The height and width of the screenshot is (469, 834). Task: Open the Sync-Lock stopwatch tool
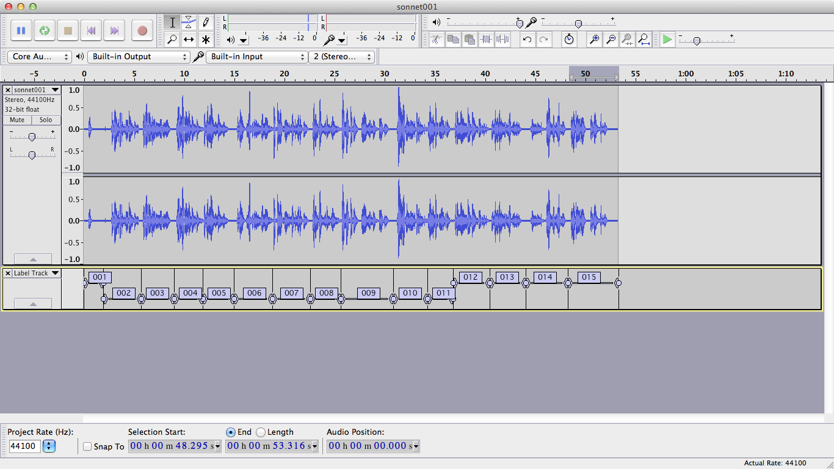coord(569,39)
